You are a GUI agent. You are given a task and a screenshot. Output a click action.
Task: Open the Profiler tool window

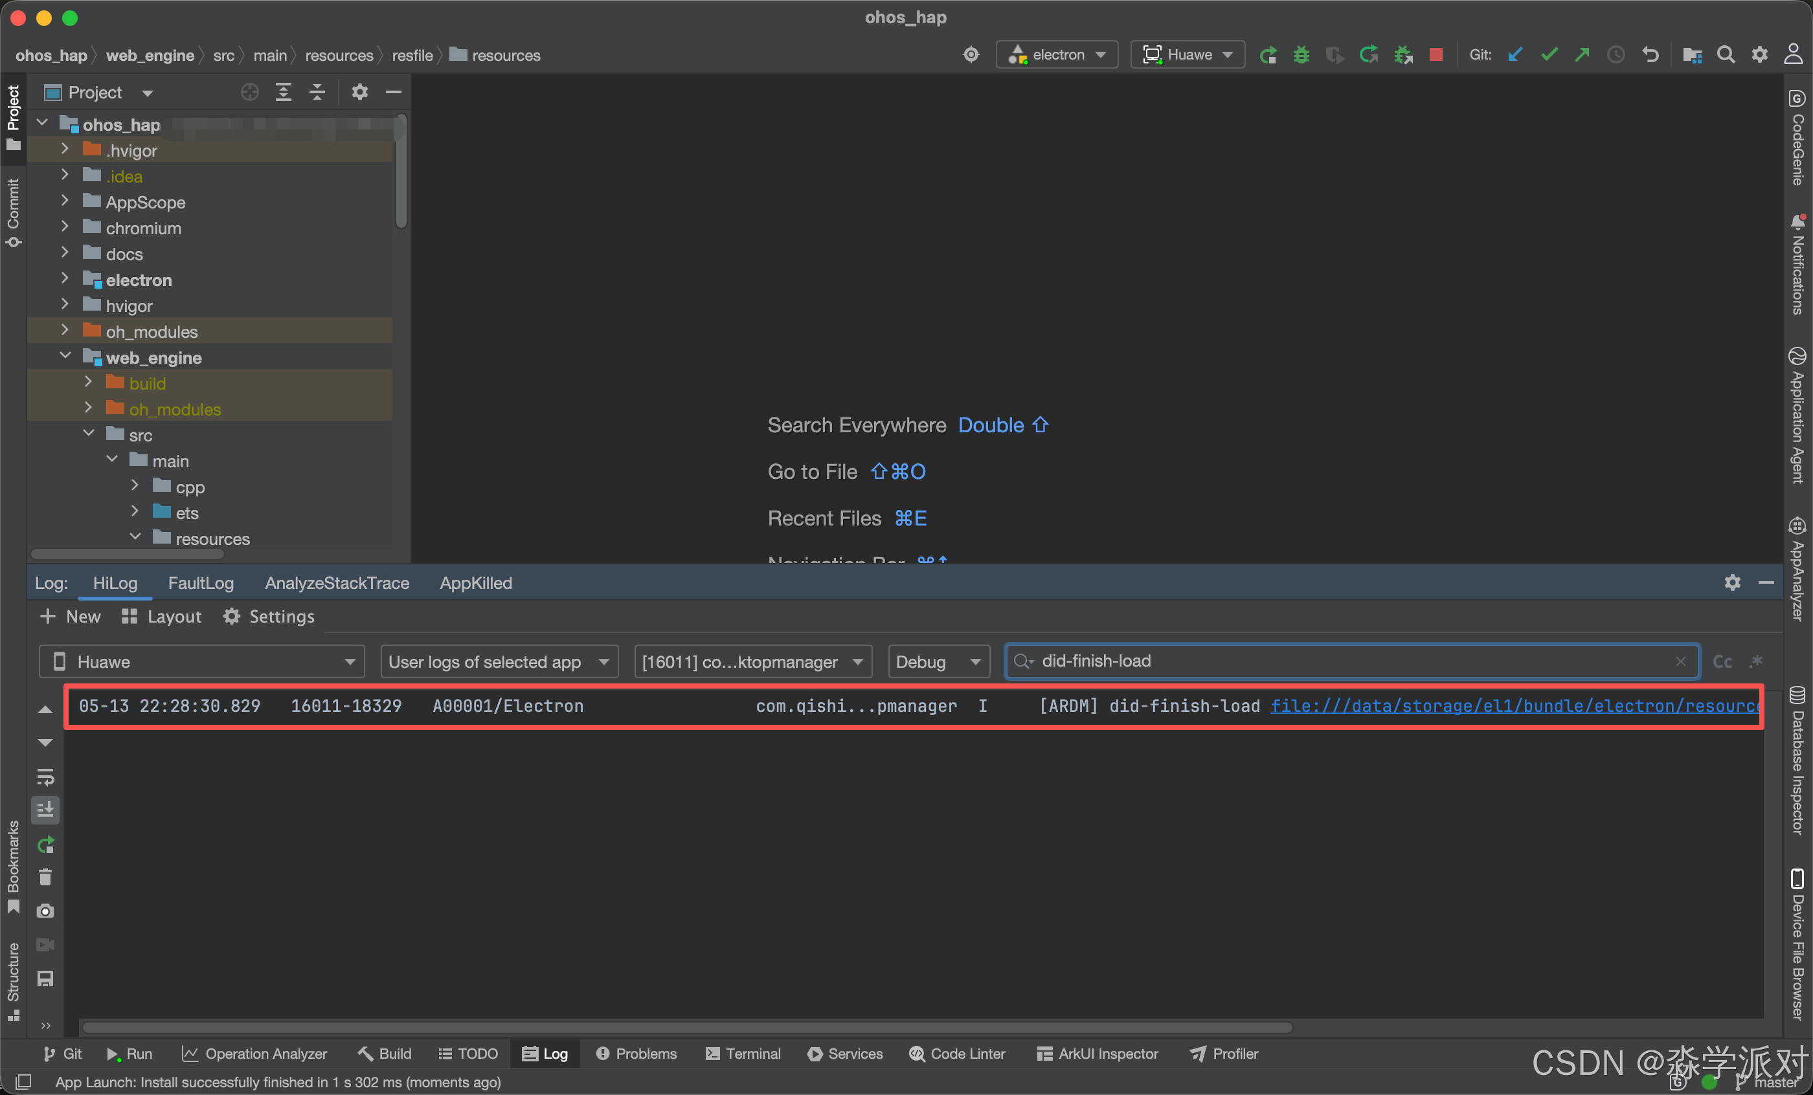(1224, 1053)
